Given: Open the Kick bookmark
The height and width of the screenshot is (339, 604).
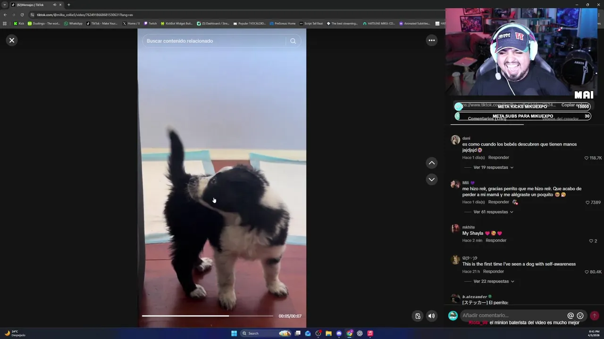Looking at the screenshot, I should 19,24.
